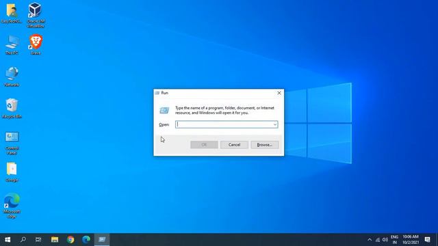438x246 pixels.
Task: Launch Google Chrome from the taskbar
Action: tap(70, 240)
